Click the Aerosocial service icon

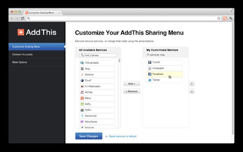(x=82, y=116)
